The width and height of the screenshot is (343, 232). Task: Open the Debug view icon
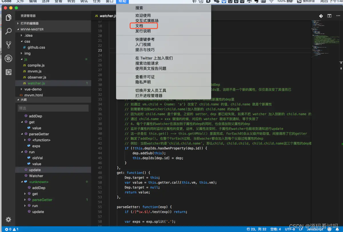[9, 58]
